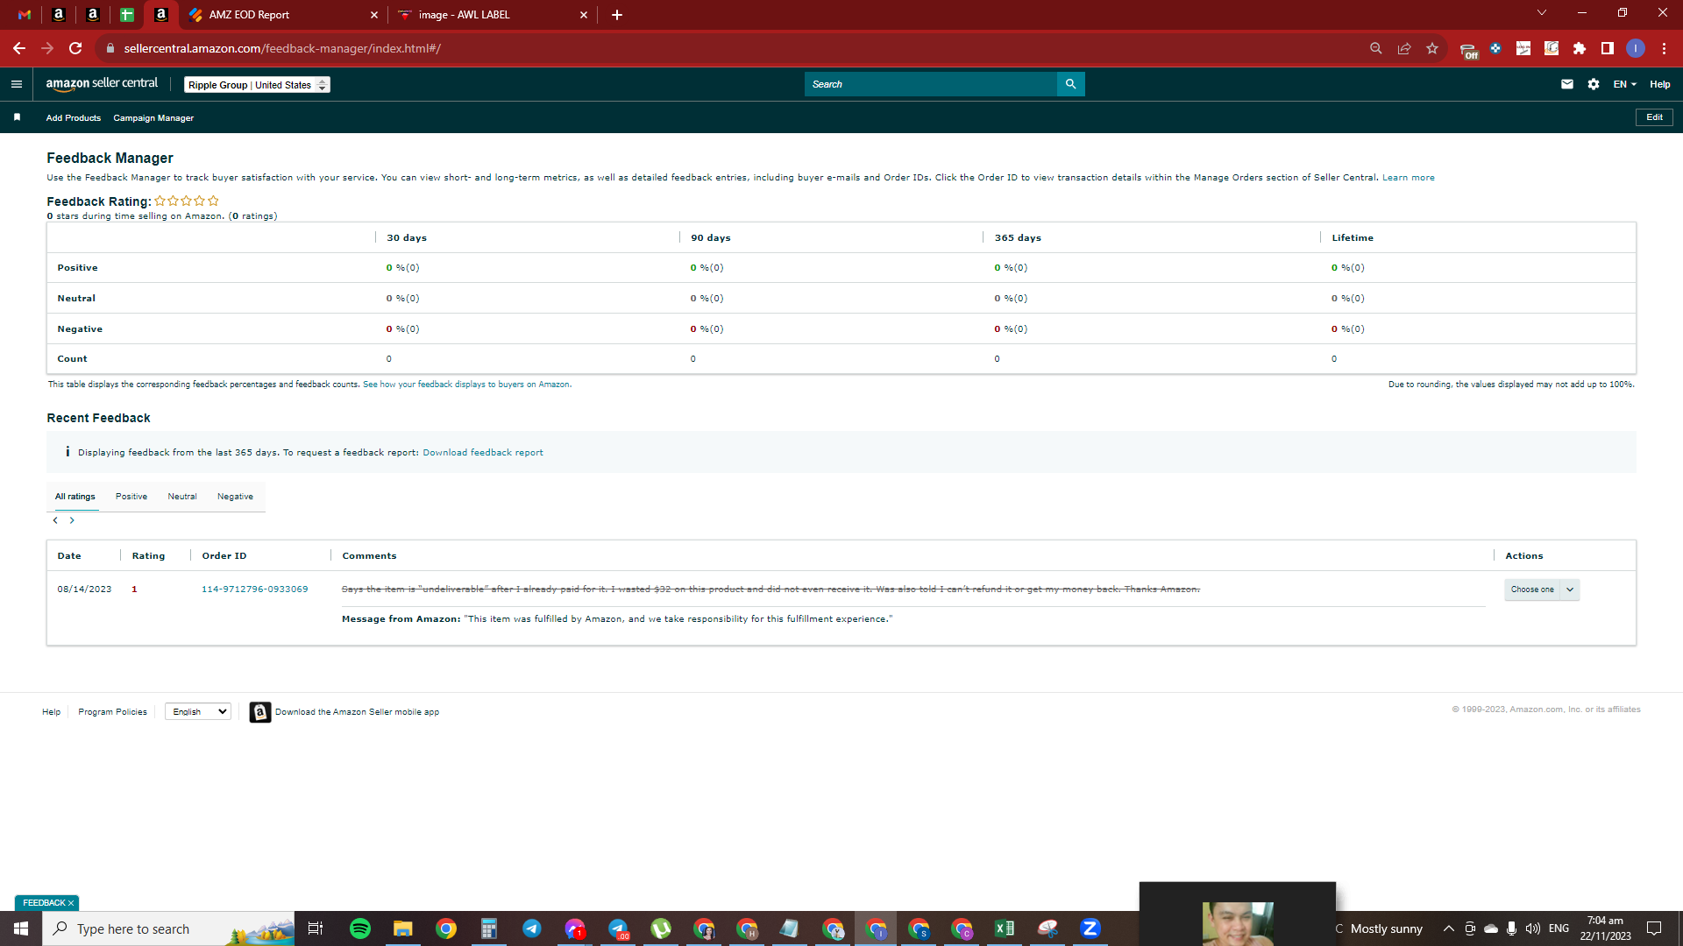The image size is (1683, 946).
Task: Open the Ripple Group account switcher
Action: 257,85
